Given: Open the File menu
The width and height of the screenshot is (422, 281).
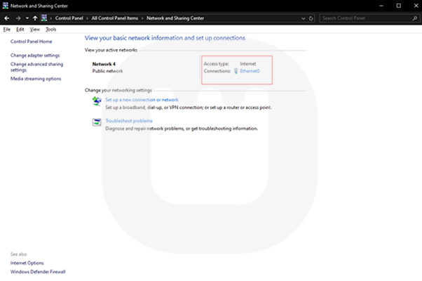Looking at the screenshot, I should pos(7,30).
